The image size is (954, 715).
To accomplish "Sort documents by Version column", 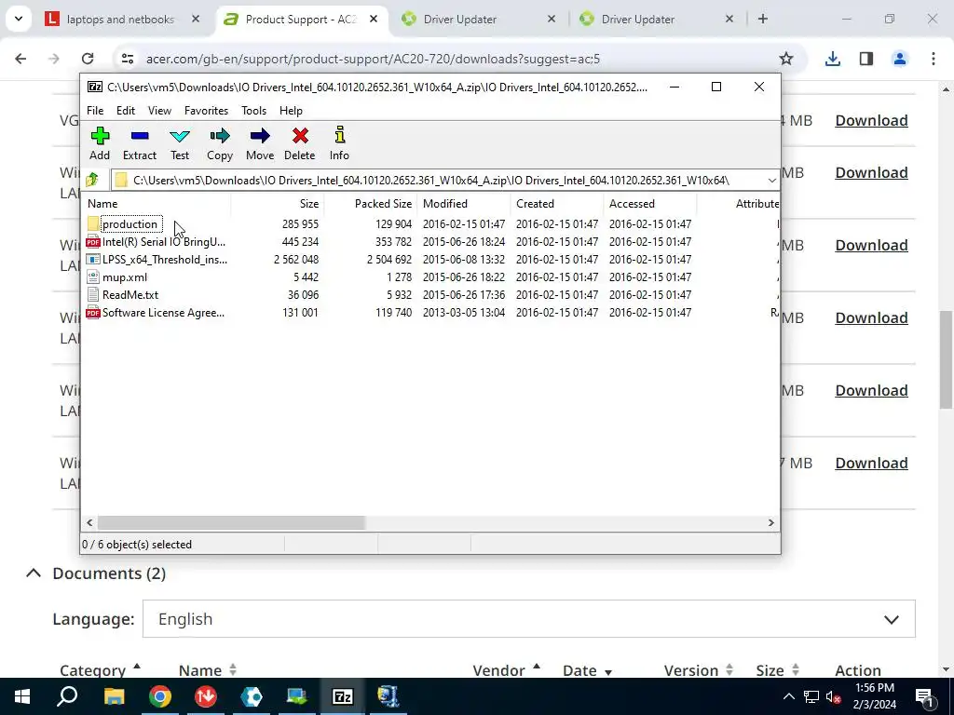I will [698, 670].
